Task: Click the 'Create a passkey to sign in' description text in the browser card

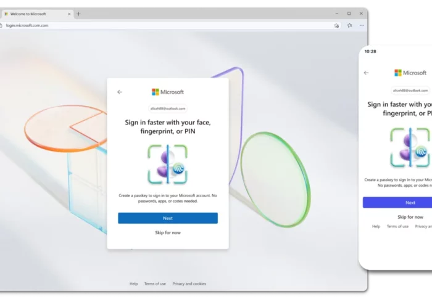Action: point(168,198)
